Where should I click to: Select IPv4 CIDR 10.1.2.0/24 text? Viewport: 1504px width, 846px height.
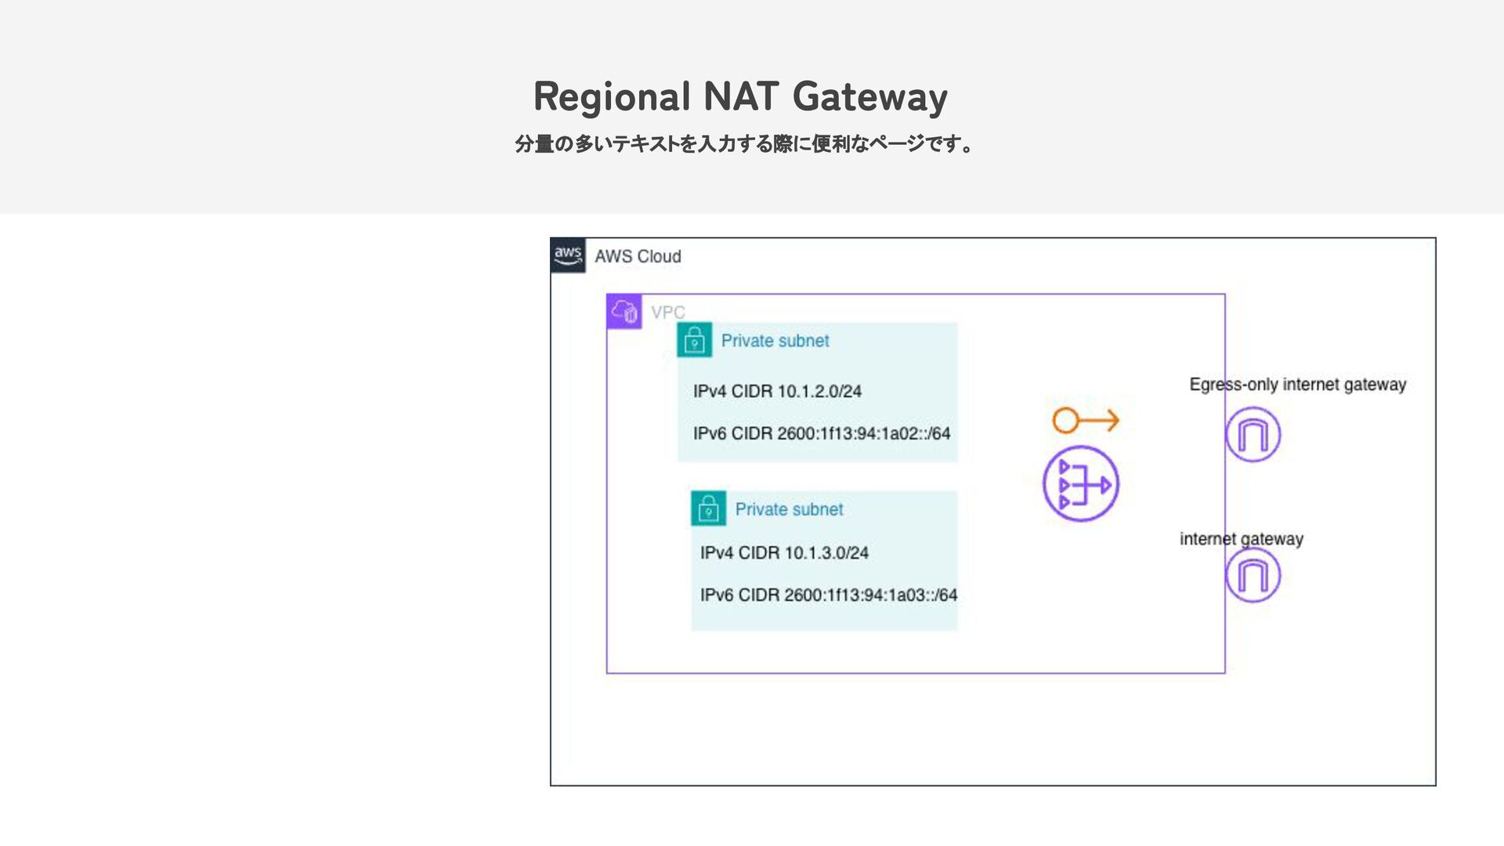(777, 391)
